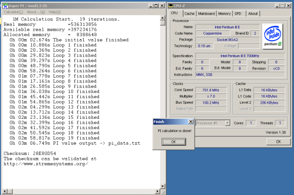
Task: Click Super PI vertical scrollbar down arrow
Action: coord(163,186)
